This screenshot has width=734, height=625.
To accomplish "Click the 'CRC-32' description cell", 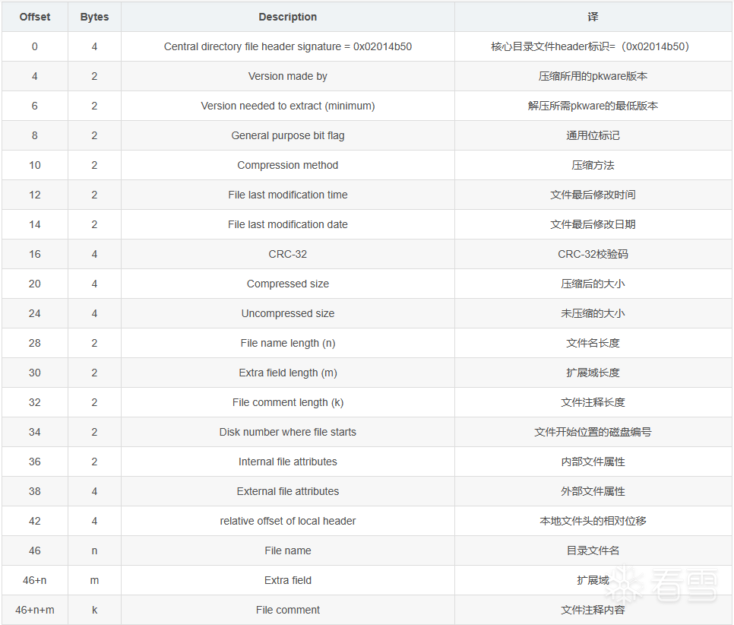I will tap(288, 254).
